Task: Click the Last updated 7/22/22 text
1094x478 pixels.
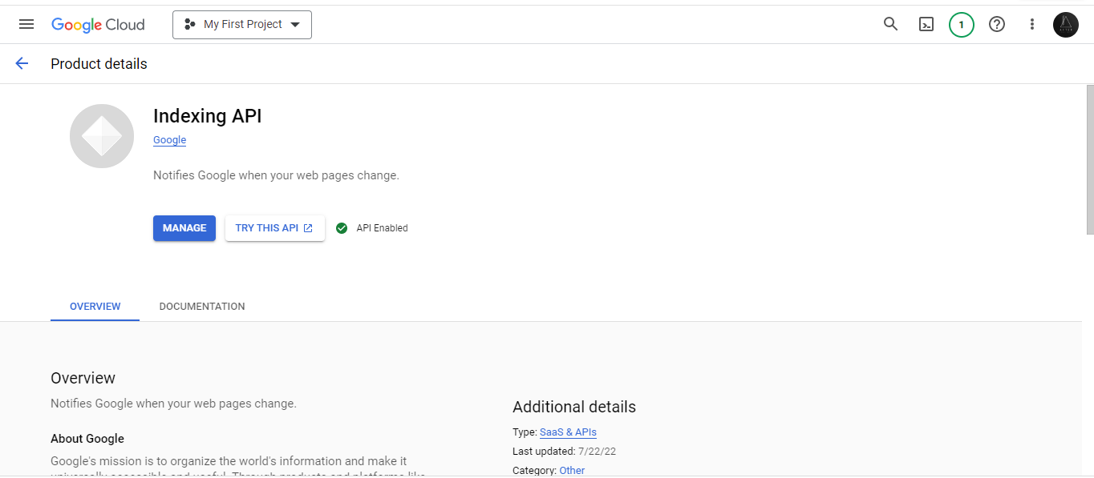Action: [x=565, y=452]
